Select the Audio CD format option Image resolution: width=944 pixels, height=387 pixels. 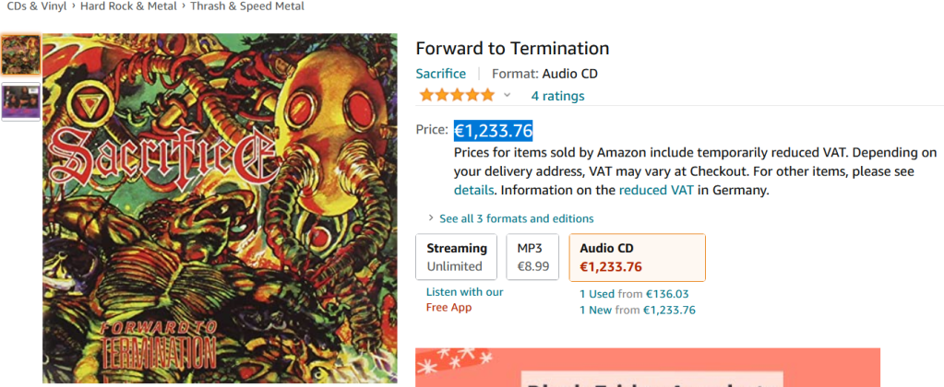pos(637,257)
